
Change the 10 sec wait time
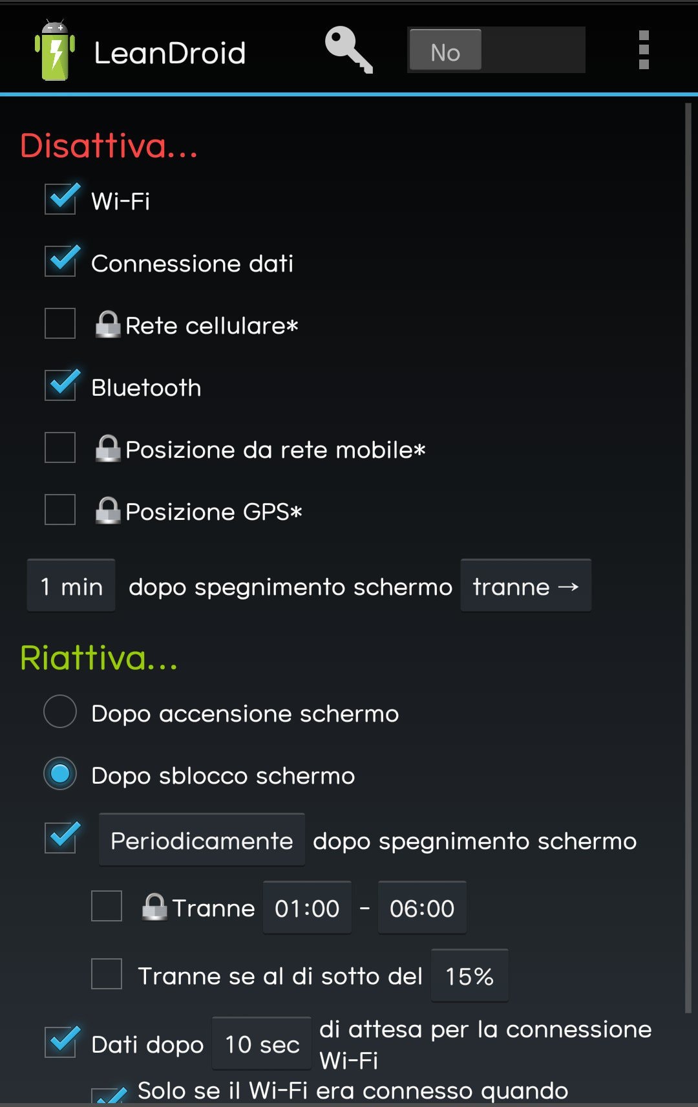click(x=262, y=1044)
